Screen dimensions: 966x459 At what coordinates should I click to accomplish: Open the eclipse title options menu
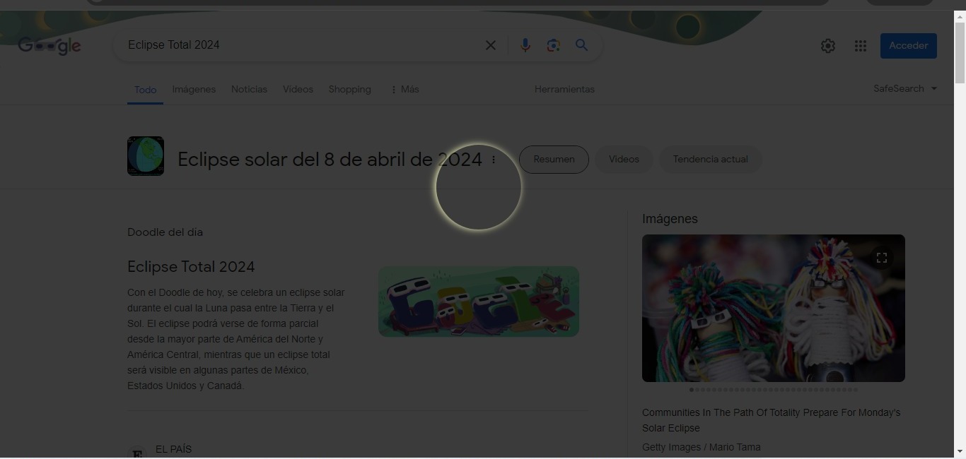pos(494,160)
